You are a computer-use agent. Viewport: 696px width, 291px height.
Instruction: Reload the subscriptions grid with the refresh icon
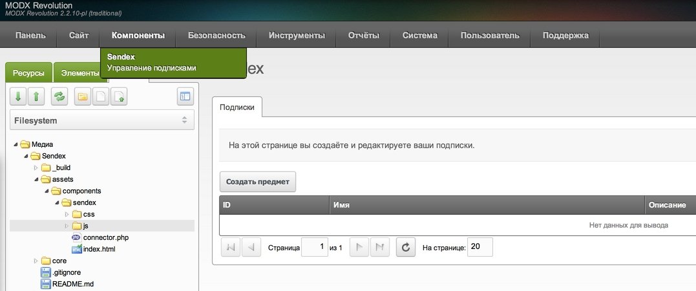pos(405,247)
